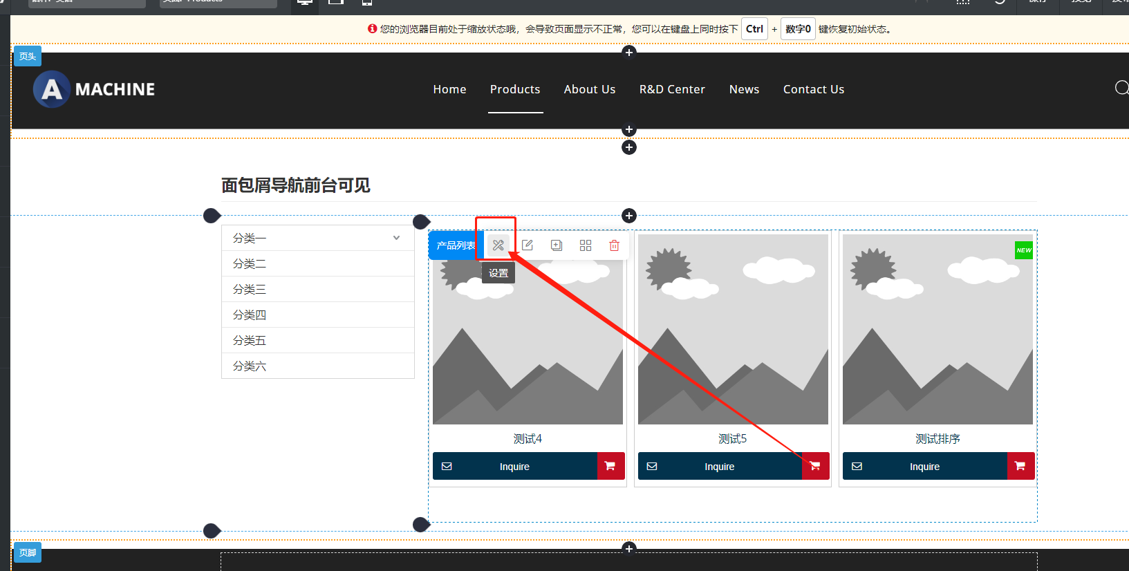Screen dimensions: 1129x571
Task: Click the 页头 header section label
Action: tap(28, 57)
